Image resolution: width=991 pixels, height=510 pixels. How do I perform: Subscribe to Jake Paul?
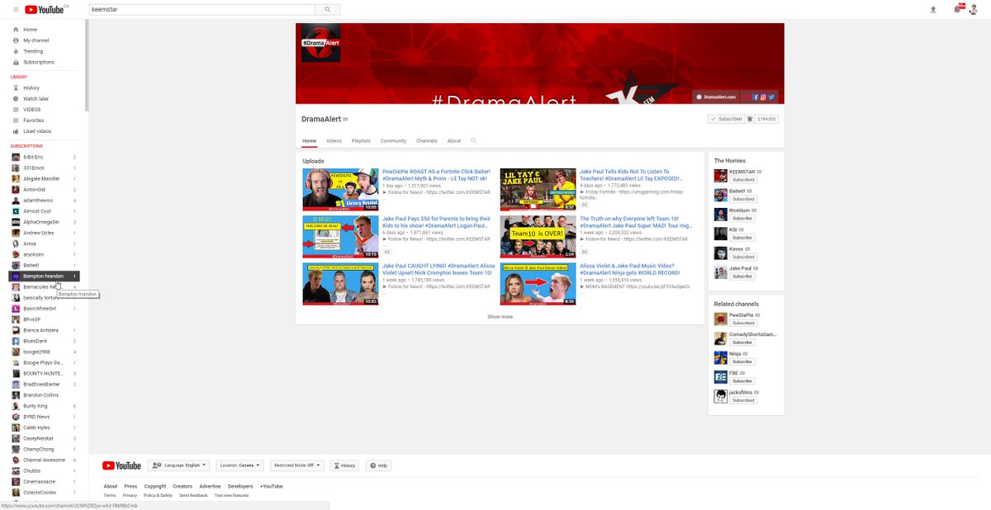[x=742, y=276]
